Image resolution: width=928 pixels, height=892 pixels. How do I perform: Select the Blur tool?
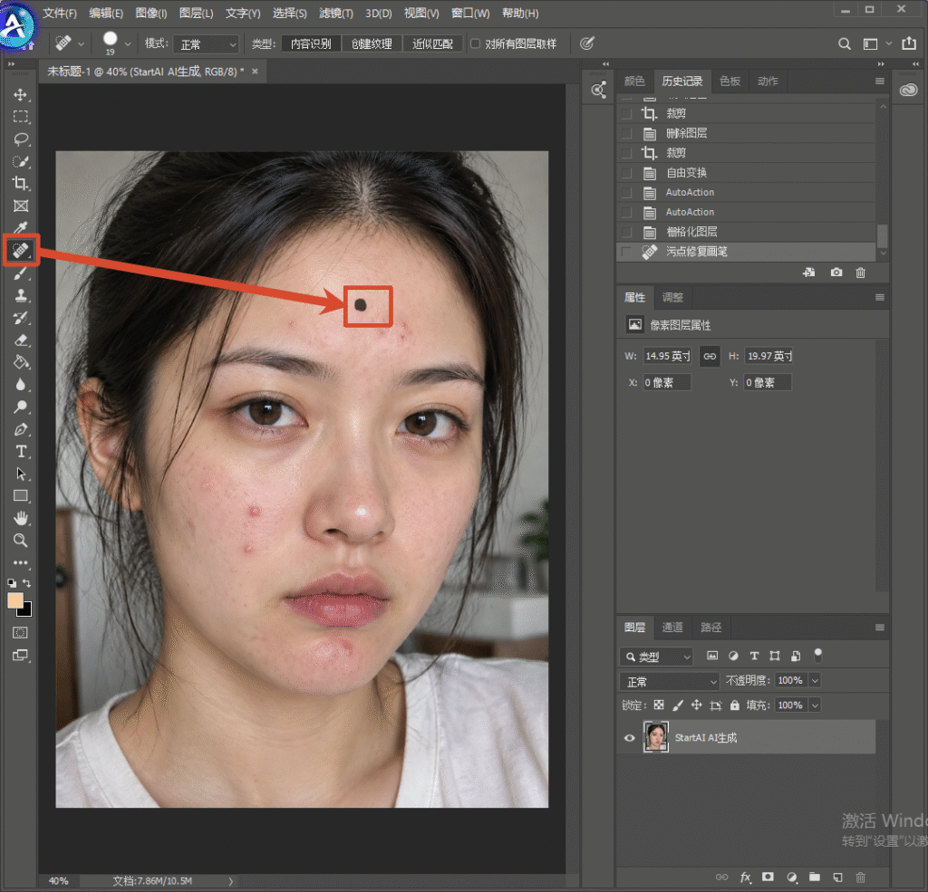(x=21, y=385)
